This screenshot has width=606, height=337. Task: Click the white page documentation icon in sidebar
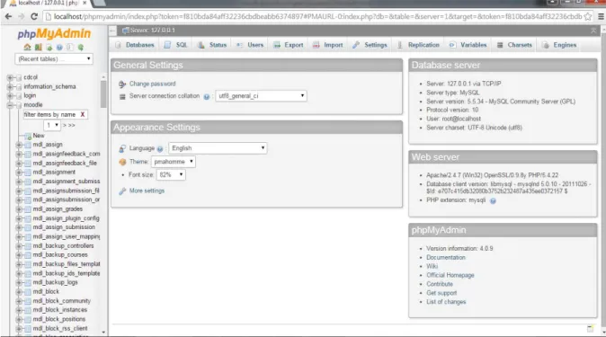tap(69, 47)
